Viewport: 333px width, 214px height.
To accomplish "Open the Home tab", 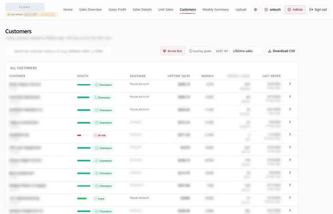I will point(68,10).
